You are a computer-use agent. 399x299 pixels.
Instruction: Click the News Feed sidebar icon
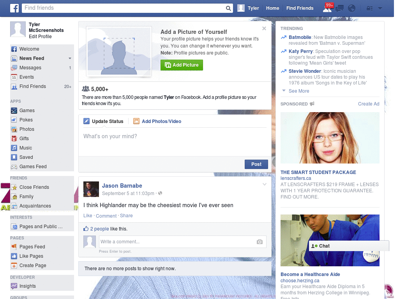click(x=14, y=58)
